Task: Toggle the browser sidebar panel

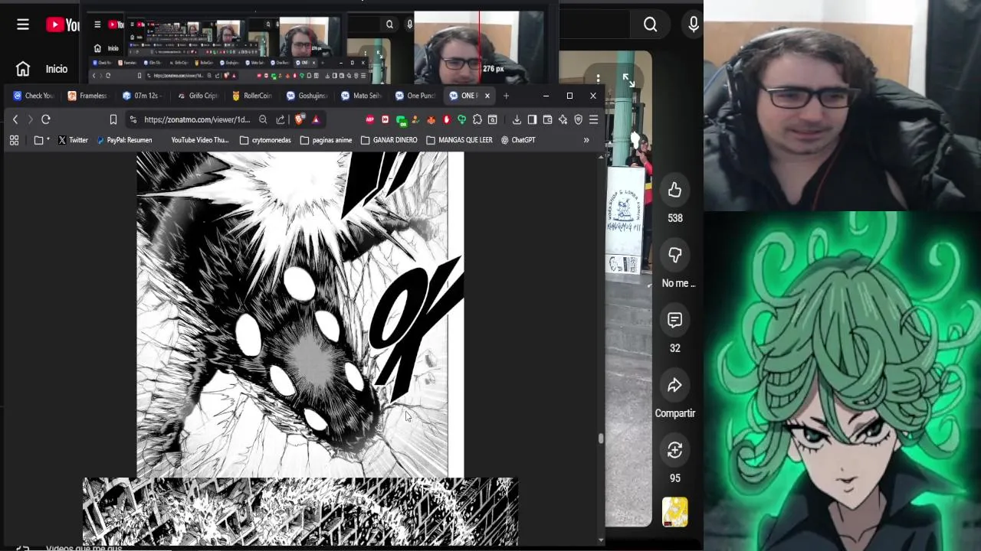Action: [x=532, y=119]
